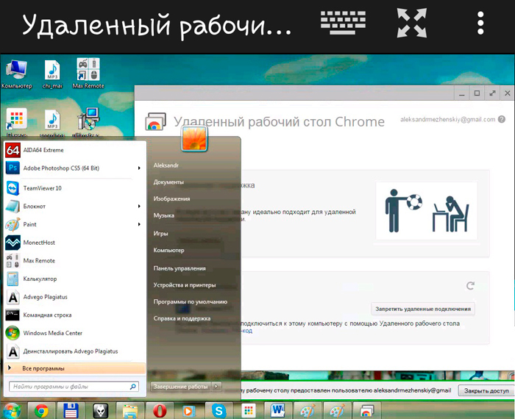Screen dimensions: 515x419
Task: Click the aleksandrmezhenskiy@gmail.com account text
Action: point(447,119)
